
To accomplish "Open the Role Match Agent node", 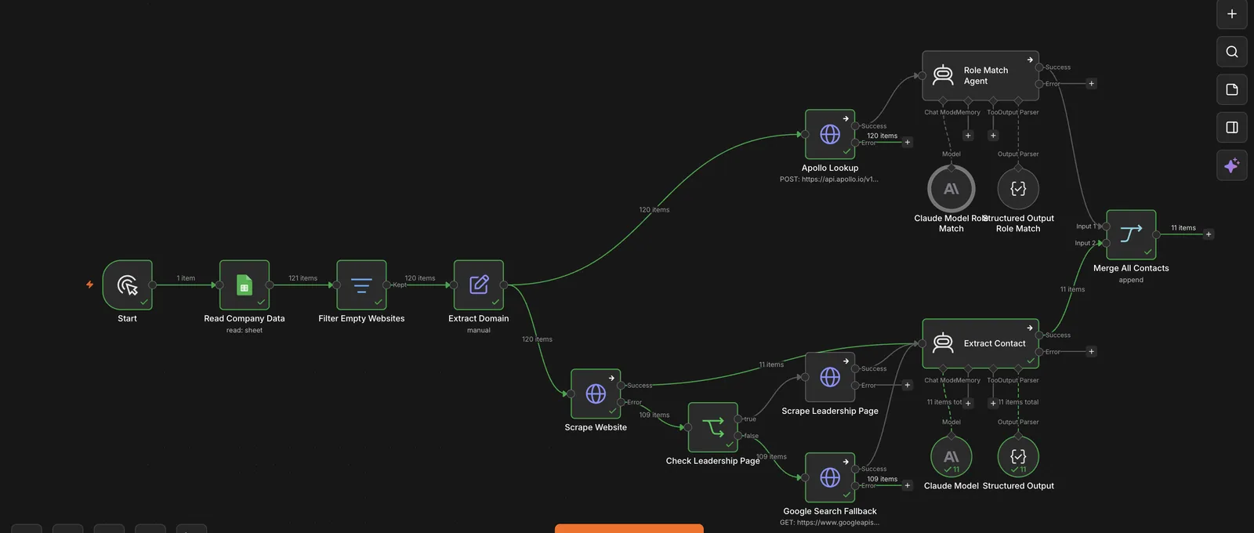I will coord(980,75).
